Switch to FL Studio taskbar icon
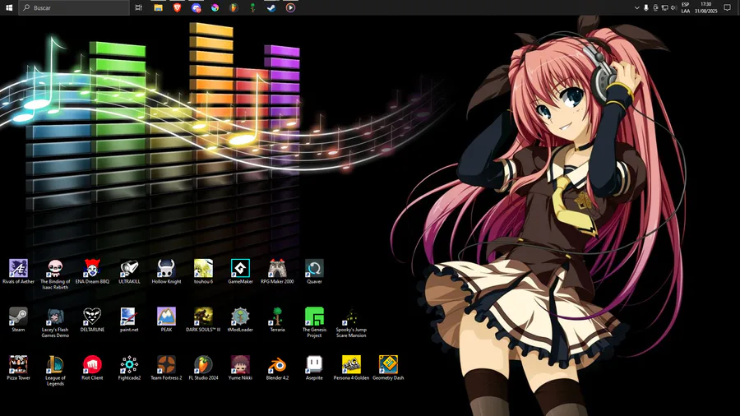 coord(234,7)
